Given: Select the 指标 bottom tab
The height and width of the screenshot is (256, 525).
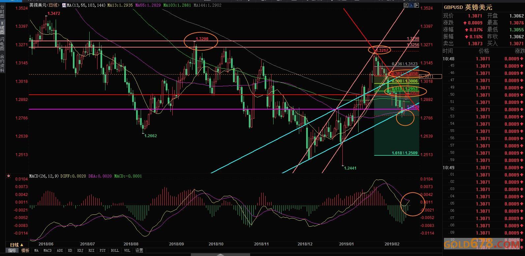Looking at the screenshot, I should point(12,251).
